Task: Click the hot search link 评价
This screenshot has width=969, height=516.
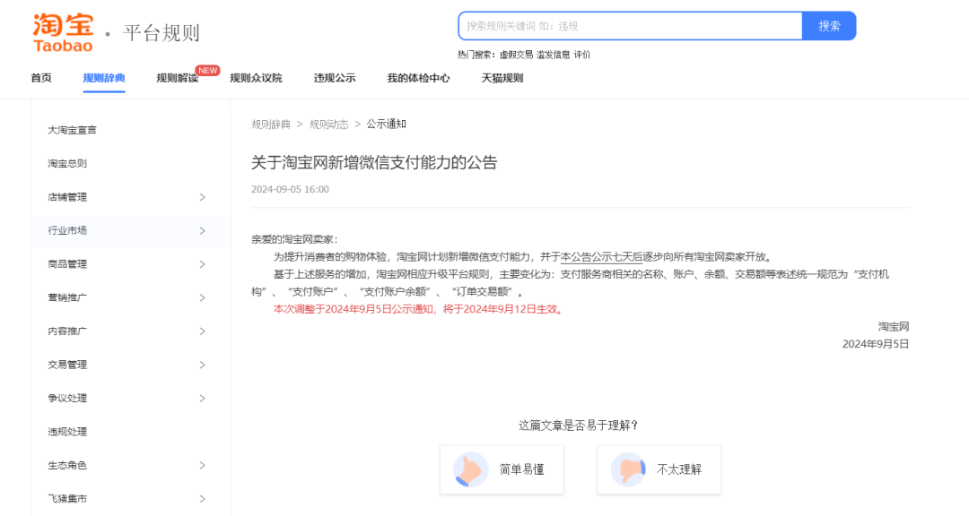Action: 582,55
